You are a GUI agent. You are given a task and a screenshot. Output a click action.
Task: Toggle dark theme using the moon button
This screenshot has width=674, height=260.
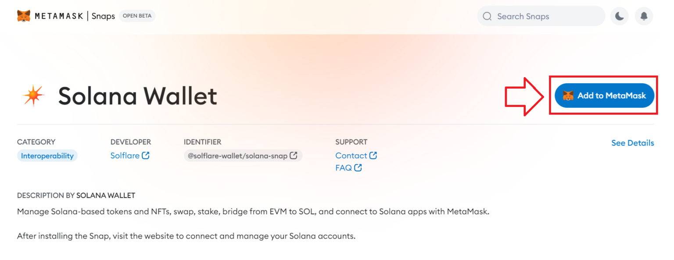619,16
